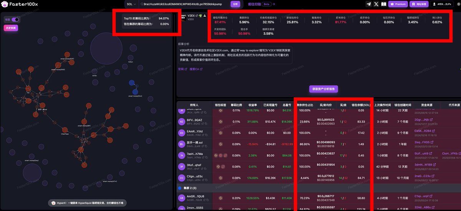Open funding source 2isq...FXGS link
The image size is (461, 211).
pyautogui.click(x=424, y=142)
